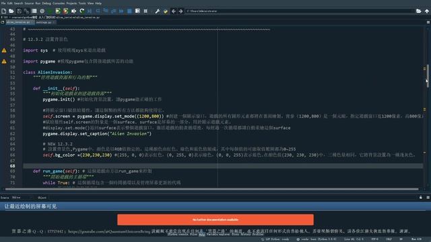Screen dimensions: 431x242
Task: Open the Debug menu
Action: 46,3
